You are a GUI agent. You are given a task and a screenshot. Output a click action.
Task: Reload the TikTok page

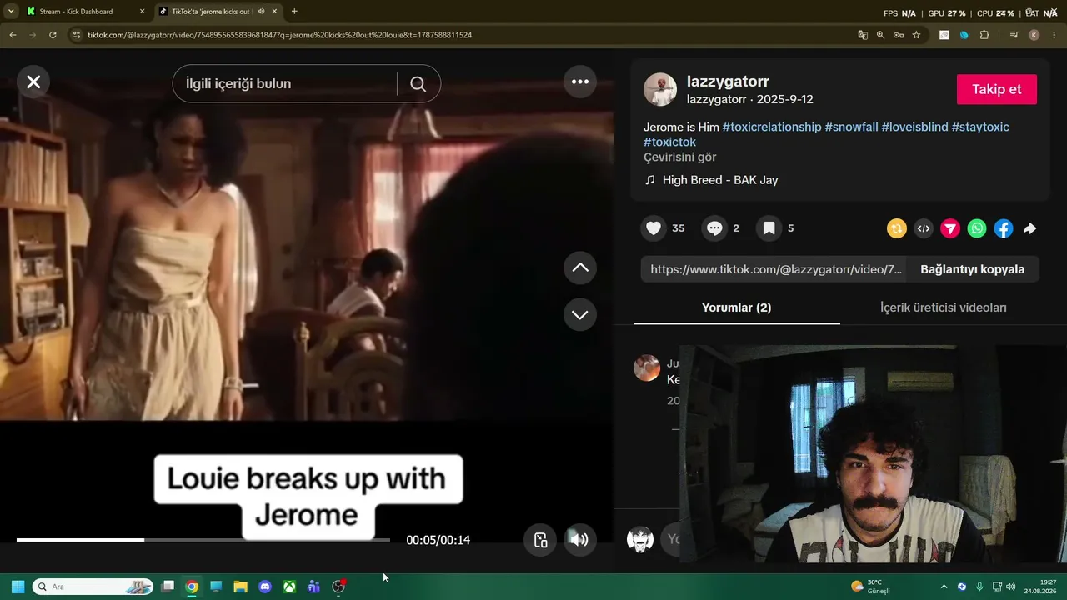point(53,35)
